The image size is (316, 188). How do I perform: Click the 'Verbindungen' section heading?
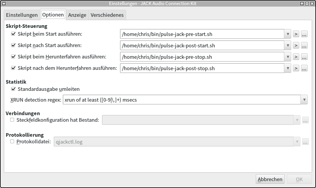pyautogui.click(x=23, y=113)
